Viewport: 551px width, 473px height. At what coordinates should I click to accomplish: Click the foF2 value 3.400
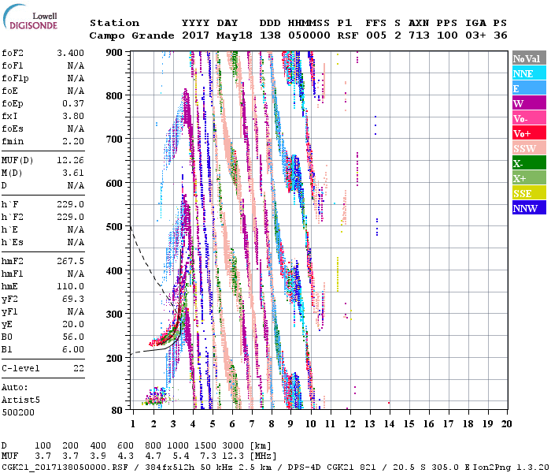coord(70,53)
